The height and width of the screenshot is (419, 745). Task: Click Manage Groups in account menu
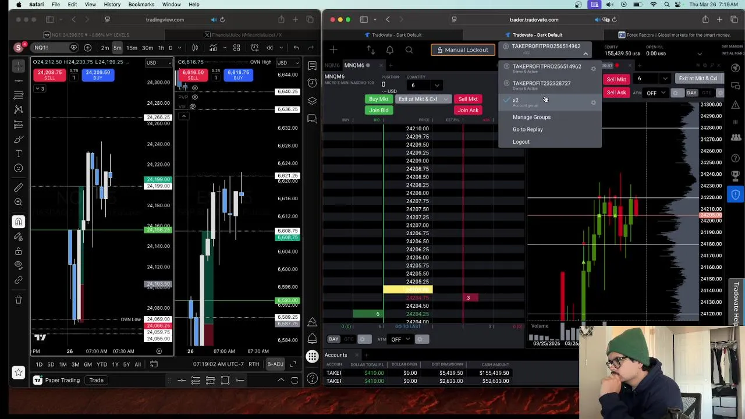[x=531, y=117]
